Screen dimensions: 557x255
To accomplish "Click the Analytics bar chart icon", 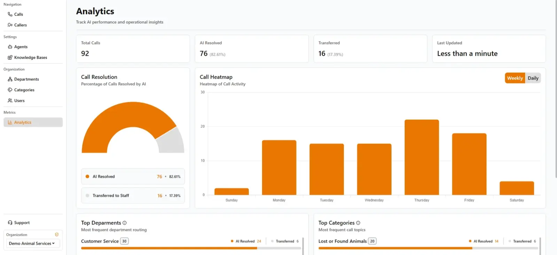I will point(10,122).
